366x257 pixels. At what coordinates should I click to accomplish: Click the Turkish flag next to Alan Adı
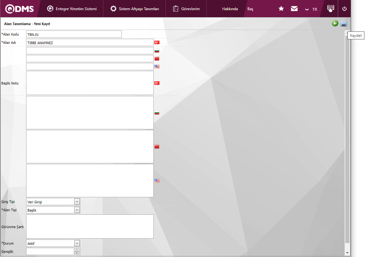[x=157, y=42]
